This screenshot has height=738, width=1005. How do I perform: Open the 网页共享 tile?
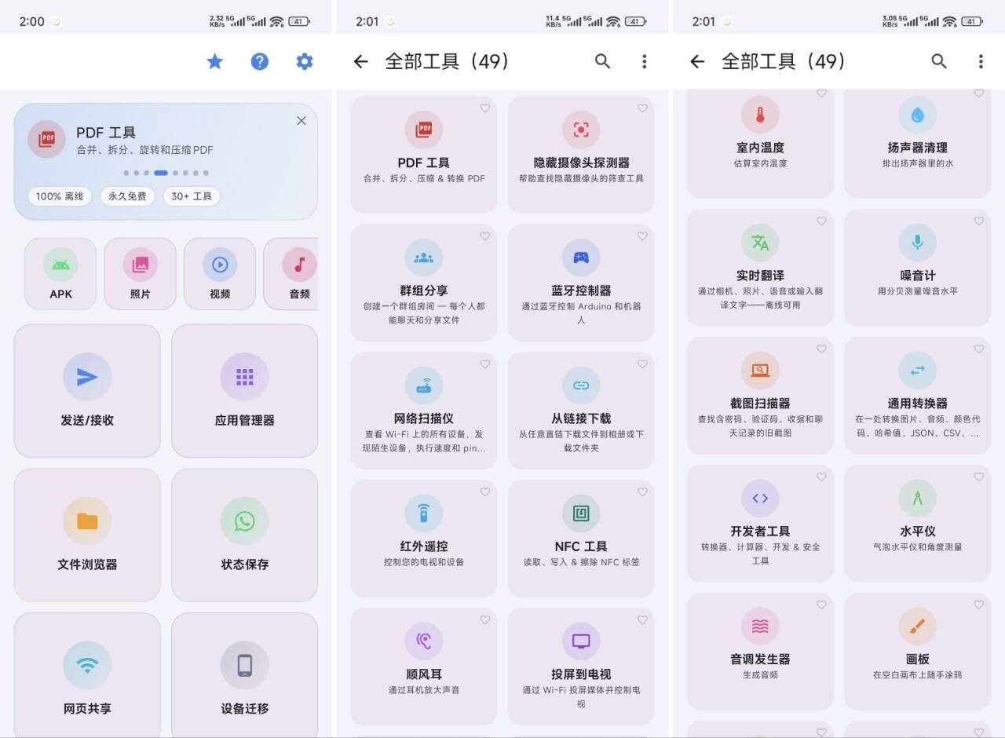(x=87, y=675)
